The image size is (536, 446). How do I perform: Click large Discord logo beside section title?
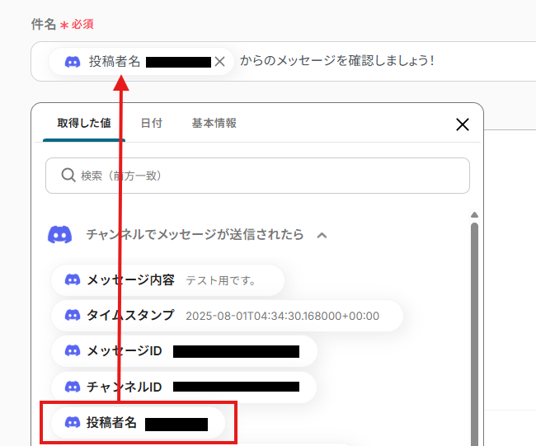tap(60, 234)
